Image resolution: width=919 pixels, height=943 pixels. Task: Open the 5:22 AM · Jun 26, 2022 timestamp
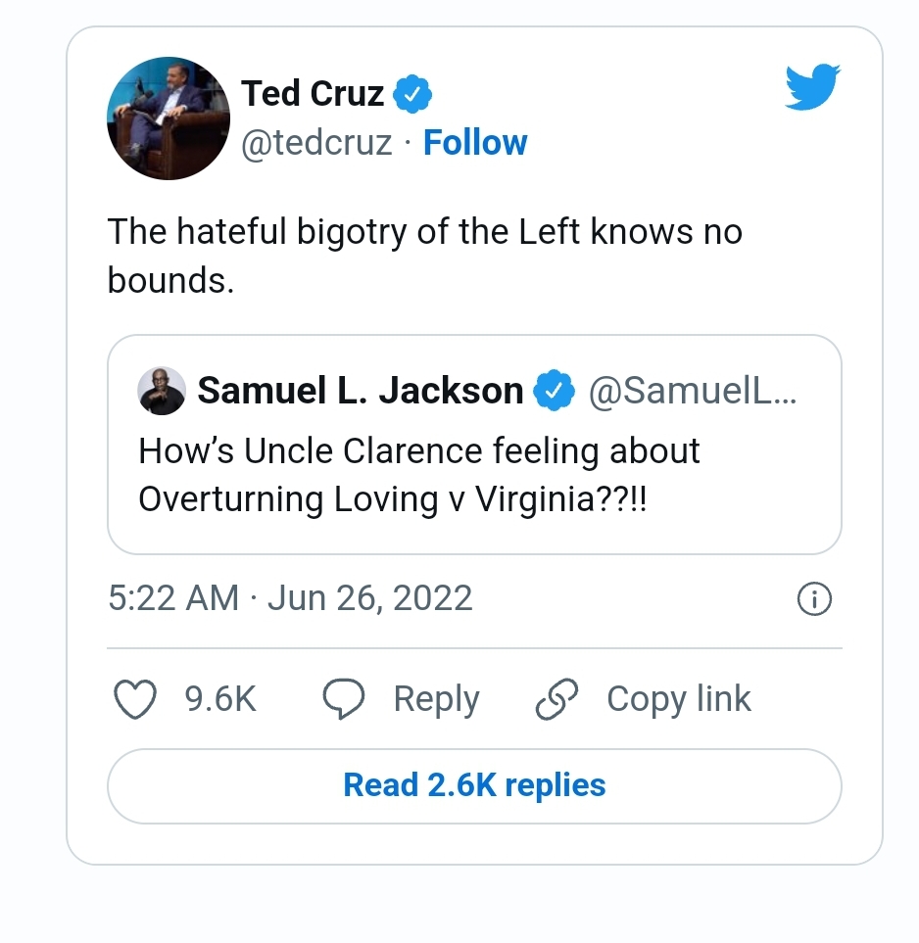(x=290, y=598)
